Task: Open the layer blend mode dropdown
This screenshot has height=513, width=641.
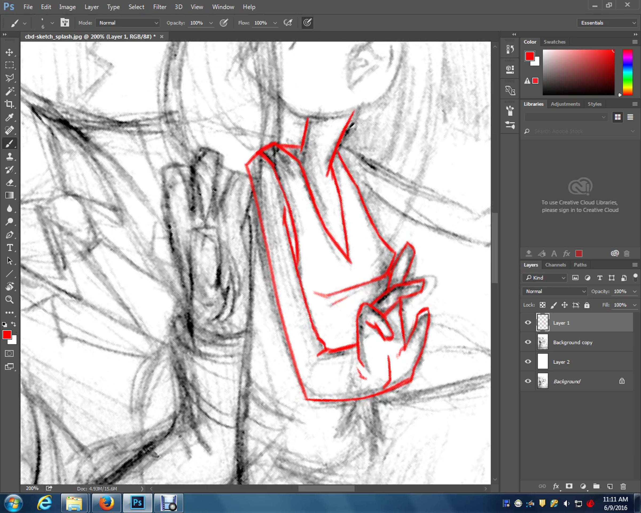Action: (554, 292)
